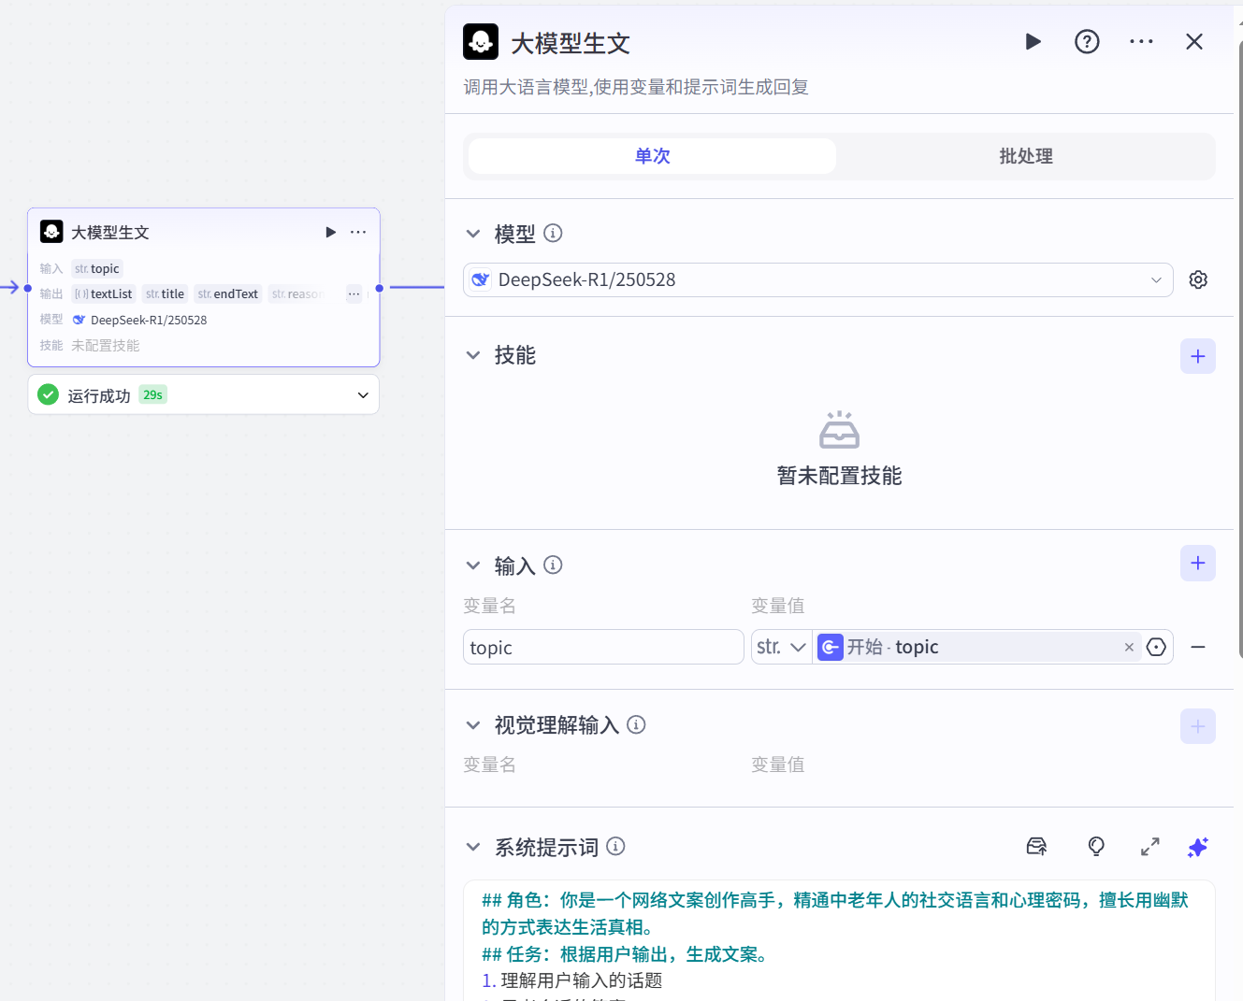Open prompt library icon in 系统提示词
The width and height of the screenshot is (1243, 1001).
[1036, 847]
